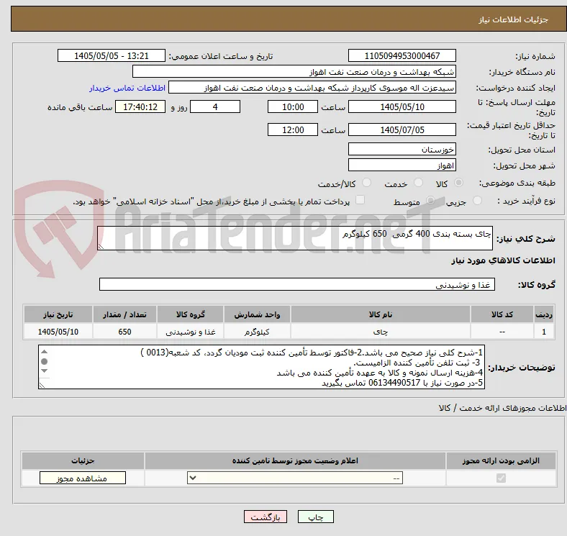Viewport: 567px width, 536px height.
Task: Click column header نام کالا
Action: pyautogui.click(x=381, y=314)
